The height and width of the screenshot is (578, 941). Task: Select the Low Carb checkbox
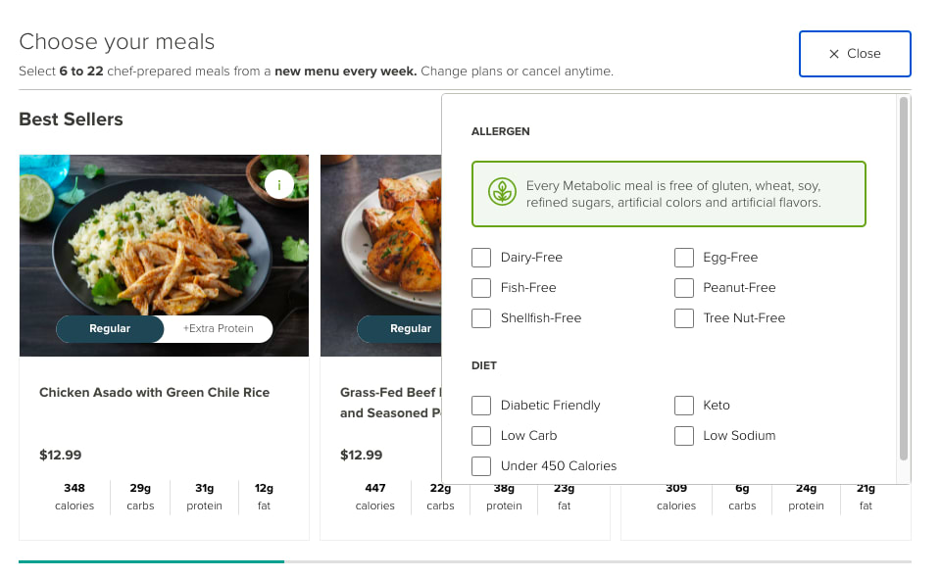click(x=481, y=435)
